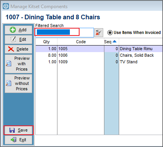Select the Dining Table Rimu row

pyautogui.click(x=99, y=49)
